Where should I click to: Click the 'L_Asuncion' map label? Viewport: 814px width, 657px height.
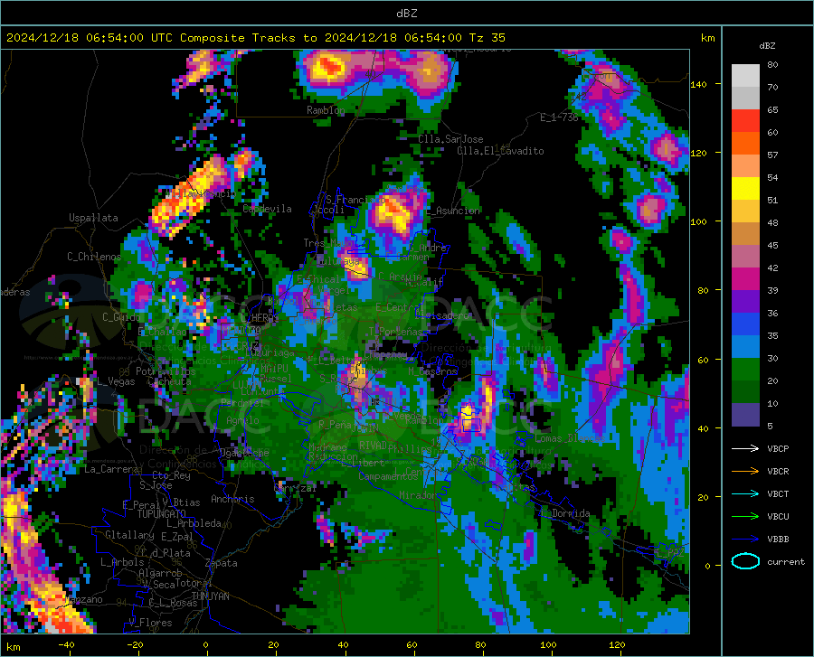[x=453, y=211]
